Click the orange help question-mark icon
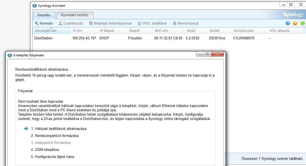 (x=295, y=23)
